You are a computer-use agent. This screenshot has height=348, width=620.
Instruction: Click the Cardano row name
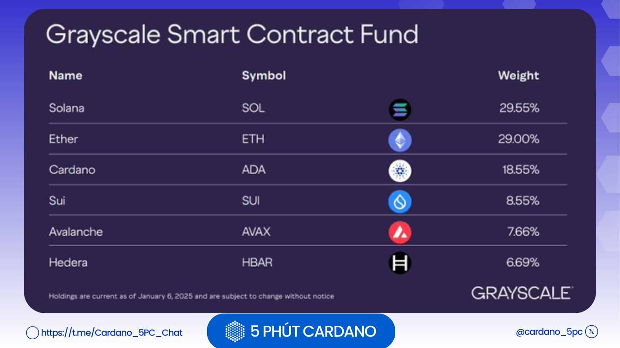[x=72, y=170]
